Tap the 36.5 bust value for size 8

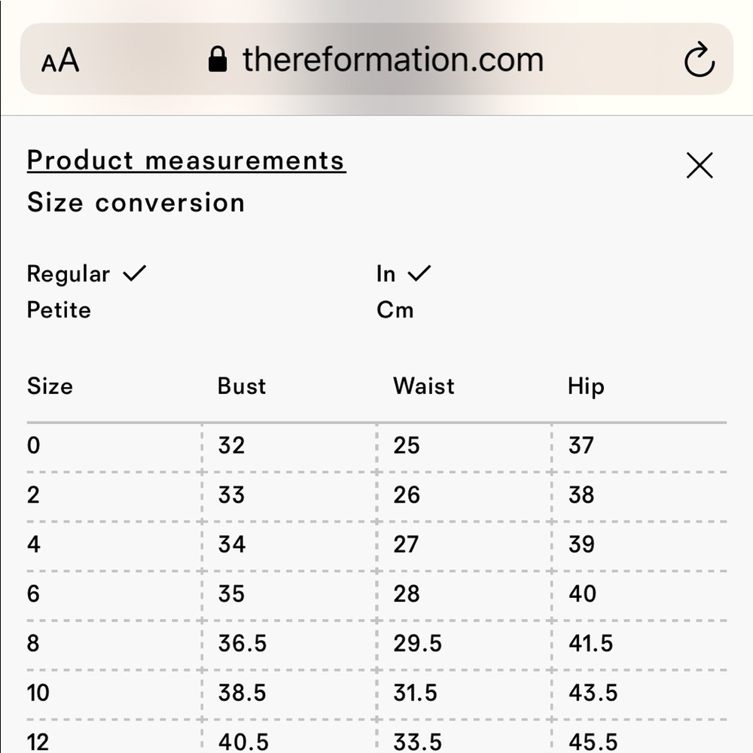(x=242, y=644)
